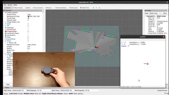Image resolution: width=169 pixels, height=95 pixels.
Task: Expand the LaserScan display node
Action: pyautogui.click(x=4, y=39)
